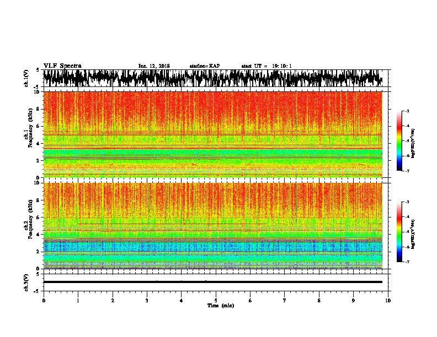
Task: Click the ch.1 spectrogram 4 kHz tick label
Action: tap(39, 144)
